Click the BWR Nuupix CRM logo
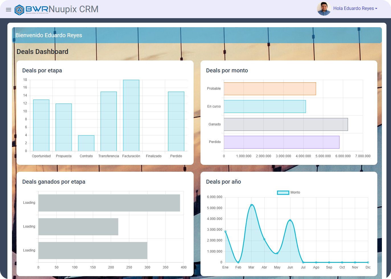Viewport: 391px width, 279px height. [x=56, y=9]
